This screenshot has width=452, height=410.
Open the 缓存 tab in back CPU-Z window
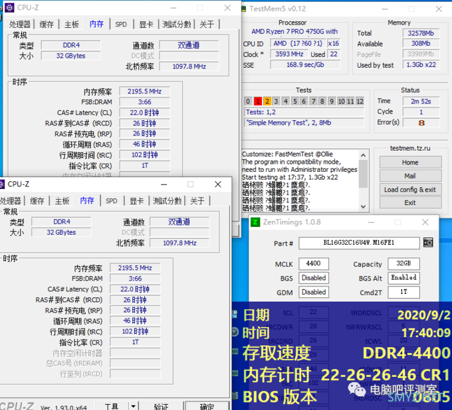click(x=47, y=24)
